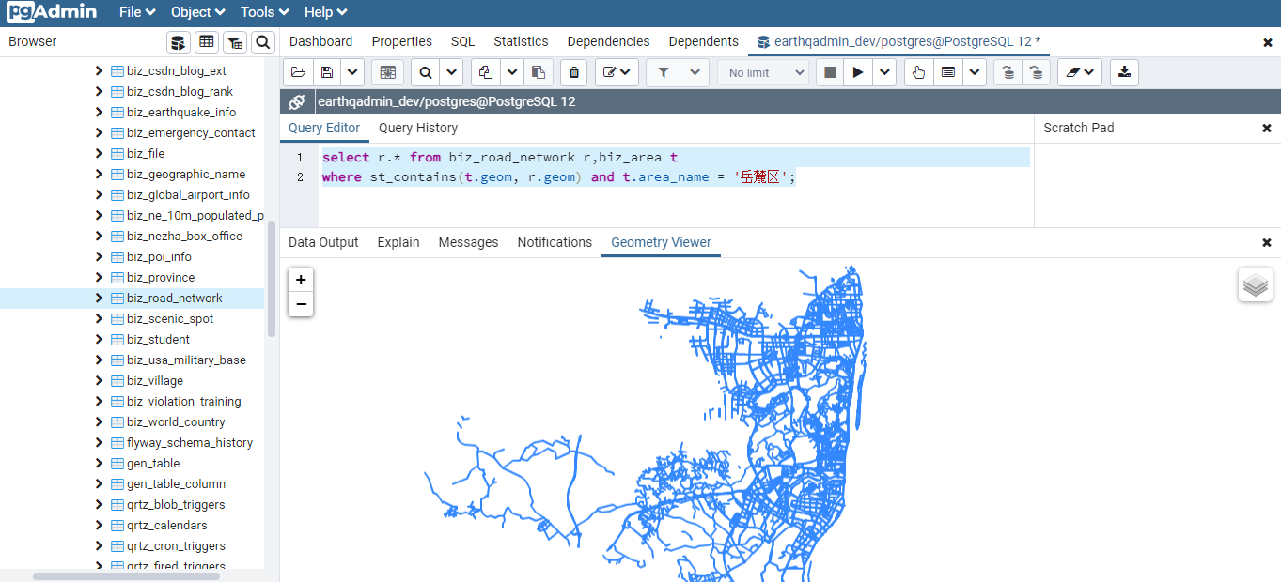Click the Save Data Changes grid icon

(387, 72)
